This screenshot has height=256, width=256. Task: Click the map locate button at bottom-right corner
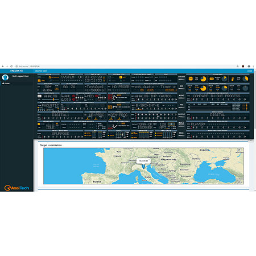(x=240, y=182)
